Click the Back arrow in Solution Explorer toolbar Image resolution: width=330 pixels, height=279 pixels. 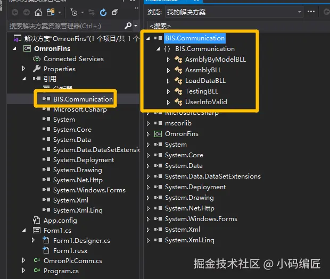[x=15, y=13]
